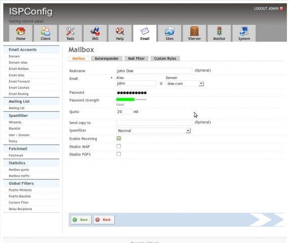Click the green checkmark Save icon

tap(75, 220)
